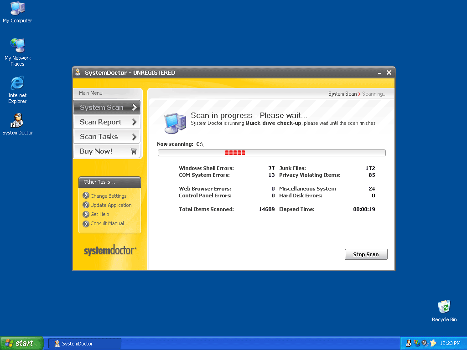
Task: Click the SystemDoctor tray icon in system tray
Action: tap(408, 343)
